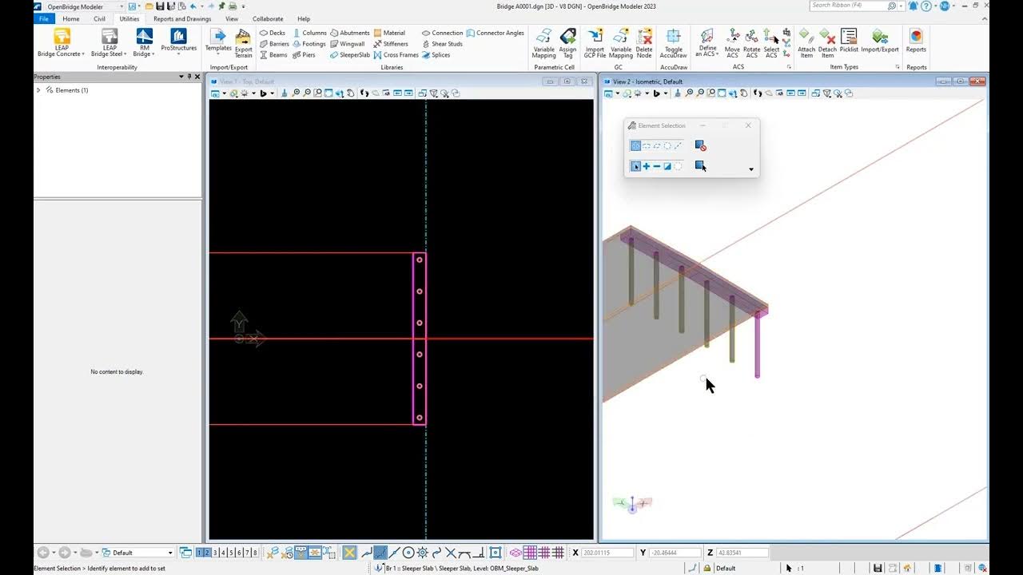
Task: Select Subtract mode in Element Selection
Action: click(657, 166)
